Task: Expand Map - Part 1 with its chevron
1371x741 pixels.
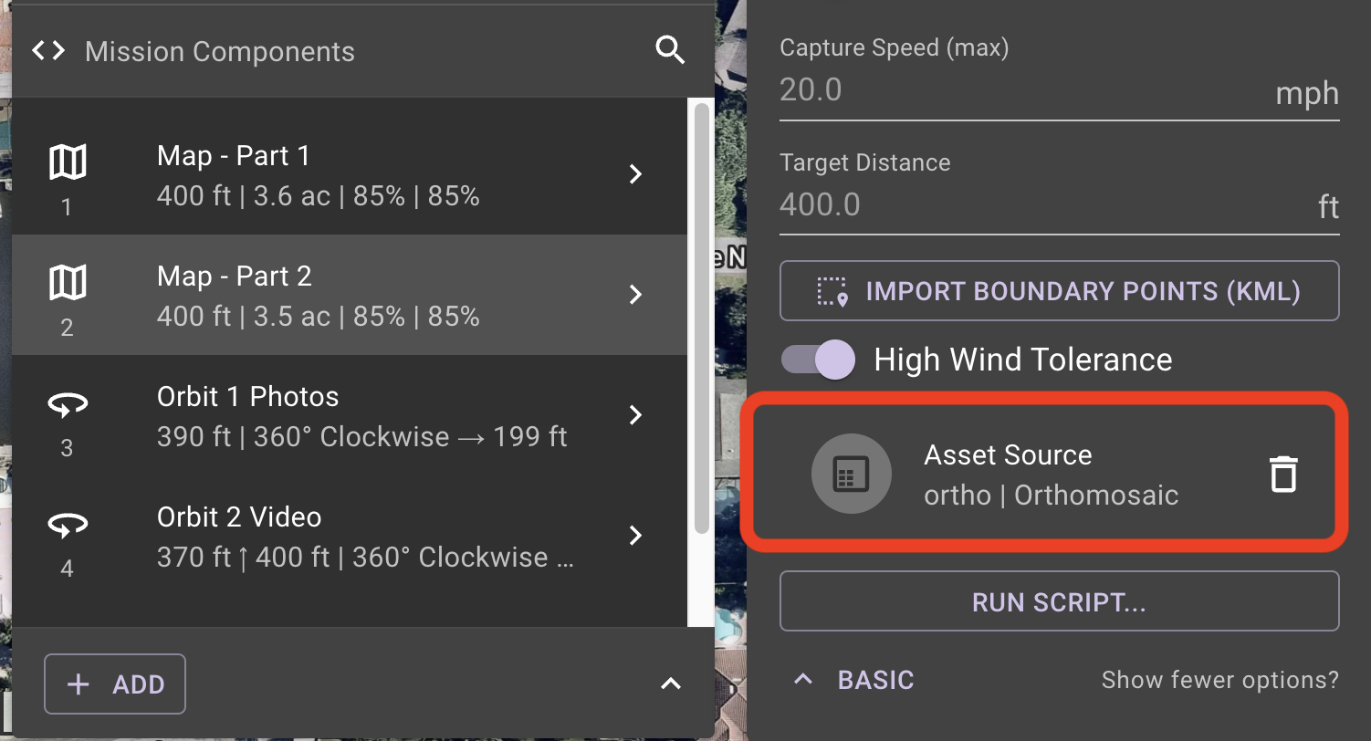Action: click(636, 174)
